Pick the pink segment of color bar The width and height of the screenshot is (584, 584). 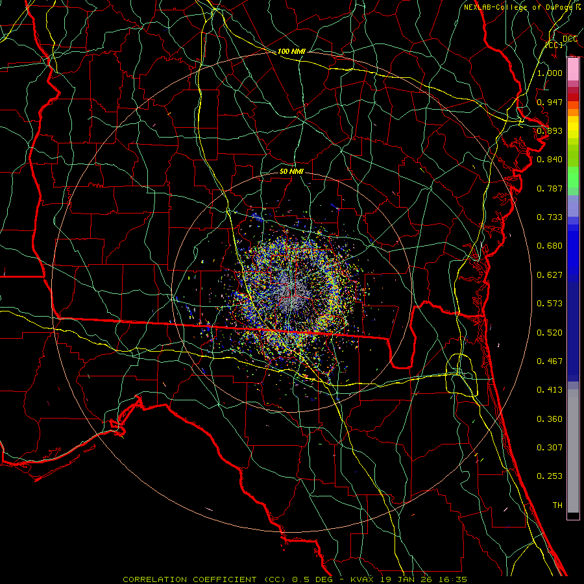tap(573, 69)
